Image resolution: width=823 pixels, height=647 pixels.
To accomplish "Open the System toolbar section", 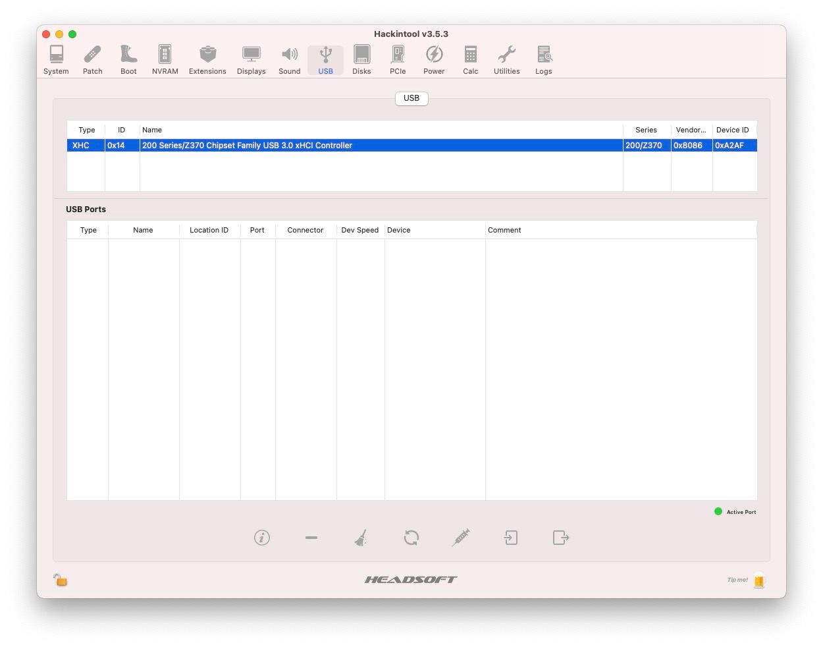I will (56, 60).
